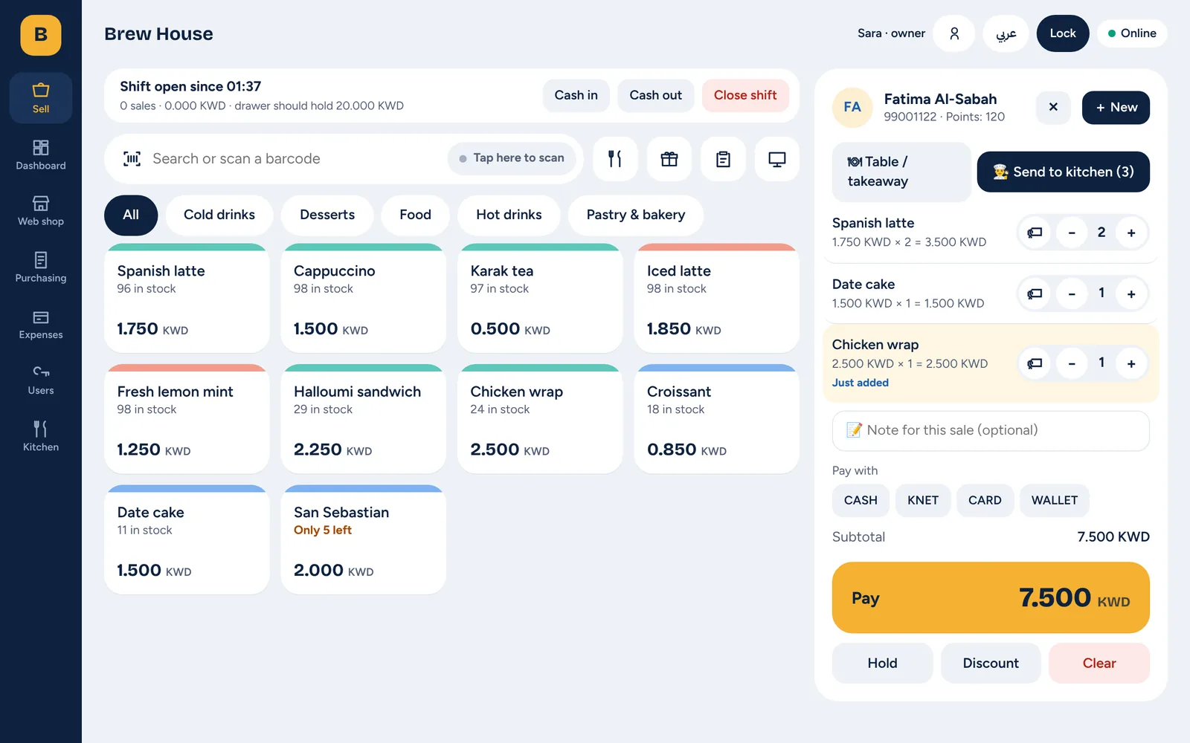This screenshot has height=743, width=1190.
Task: Click the barcode scanner icon in search
Action: coord(132,158)
